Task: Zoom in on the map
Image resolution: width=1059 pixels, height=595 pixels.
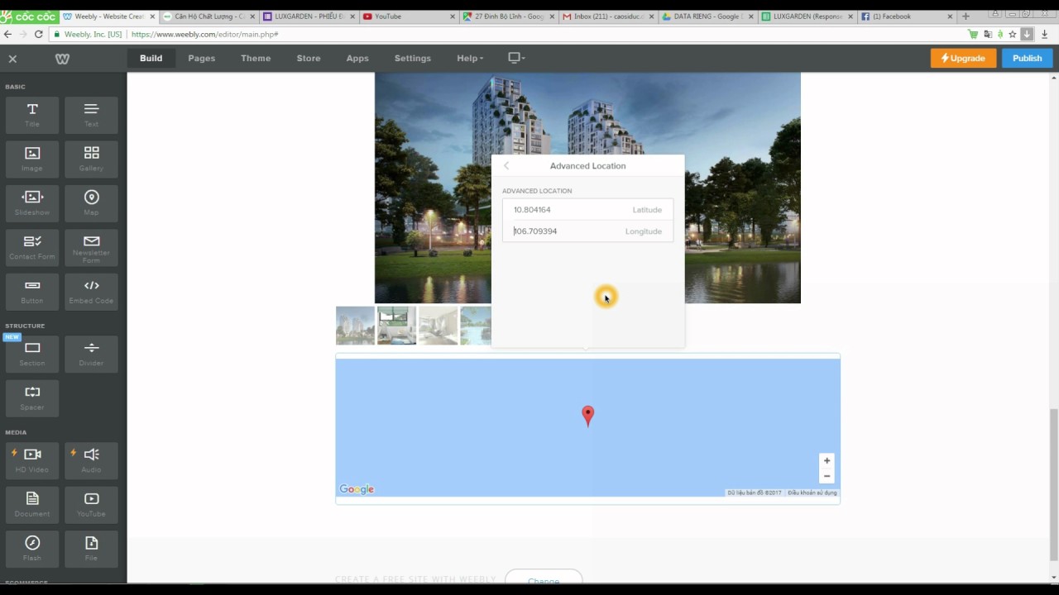Action: (x=826, y=461)
